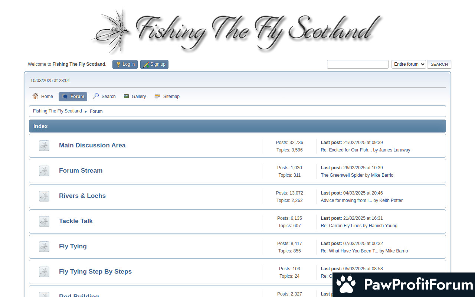The width and height of the screenshot is (475, 297).
Task: Open the Search menu item
Action: tap(104, 97)
